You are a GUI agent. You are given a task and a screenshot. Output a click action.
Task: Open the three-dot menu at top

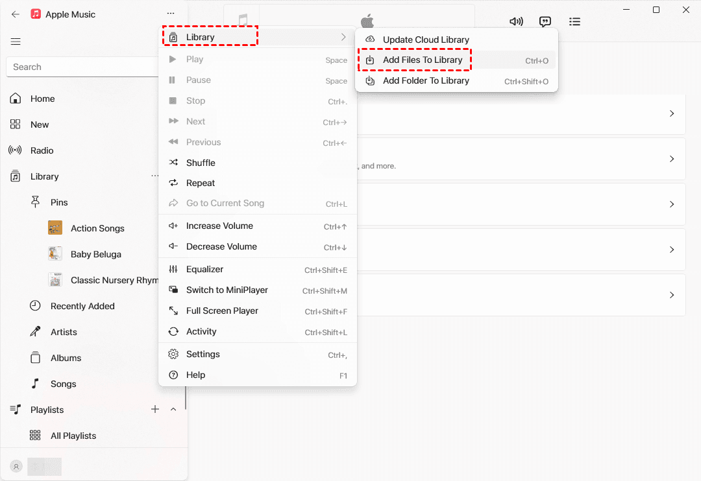(171, 14)
